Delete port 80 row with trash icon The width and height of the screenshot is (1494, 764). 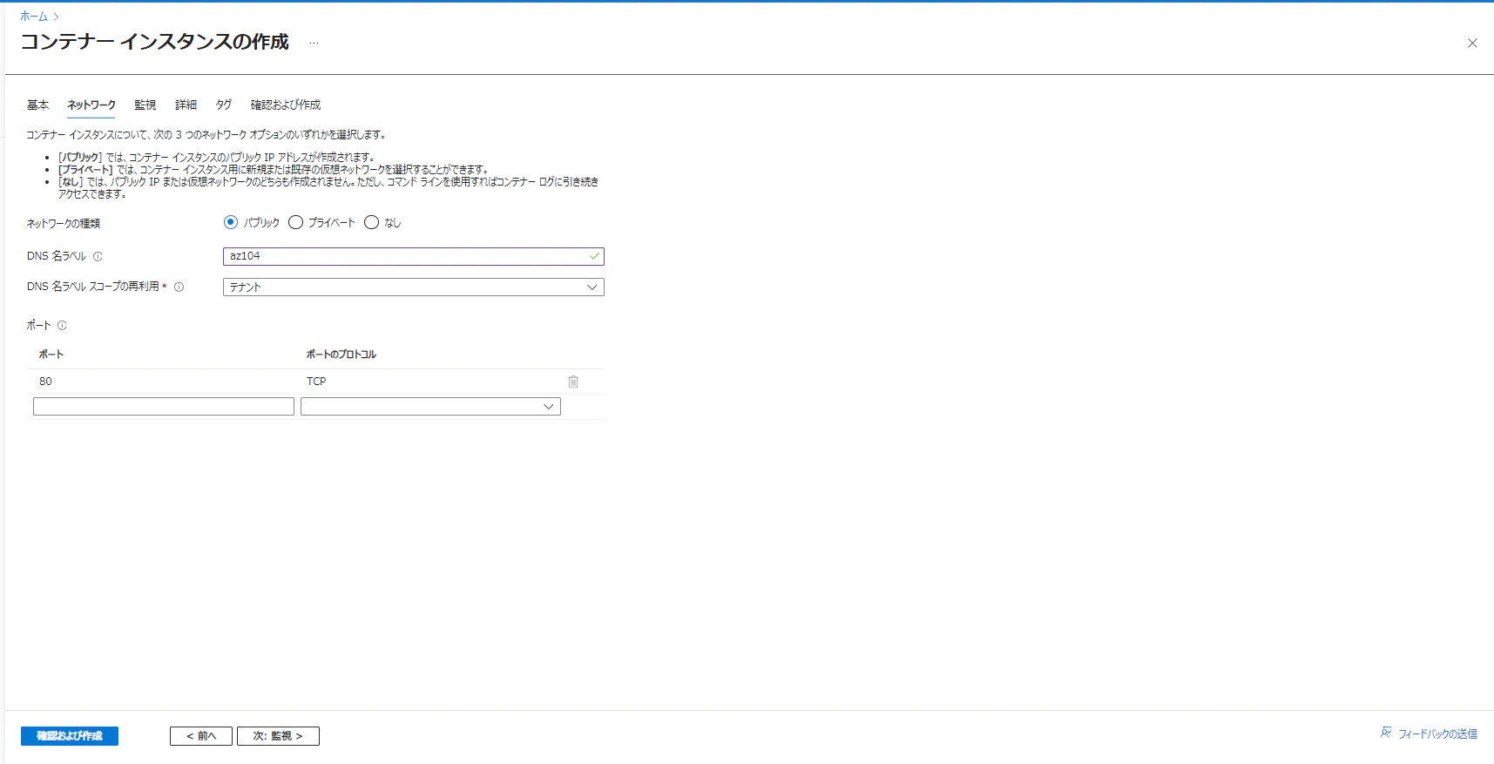(x=573, y=382)
